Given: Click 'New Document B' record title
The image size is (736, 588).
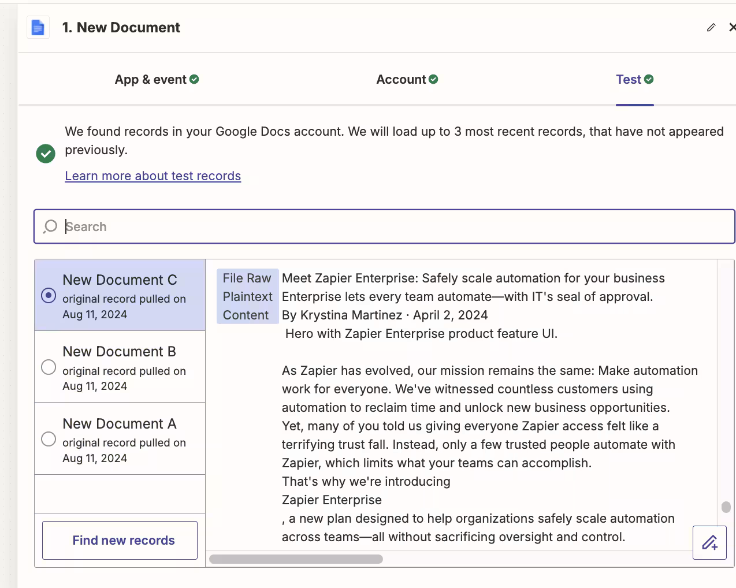Looking at the screenshot, I should click(119, 351).
